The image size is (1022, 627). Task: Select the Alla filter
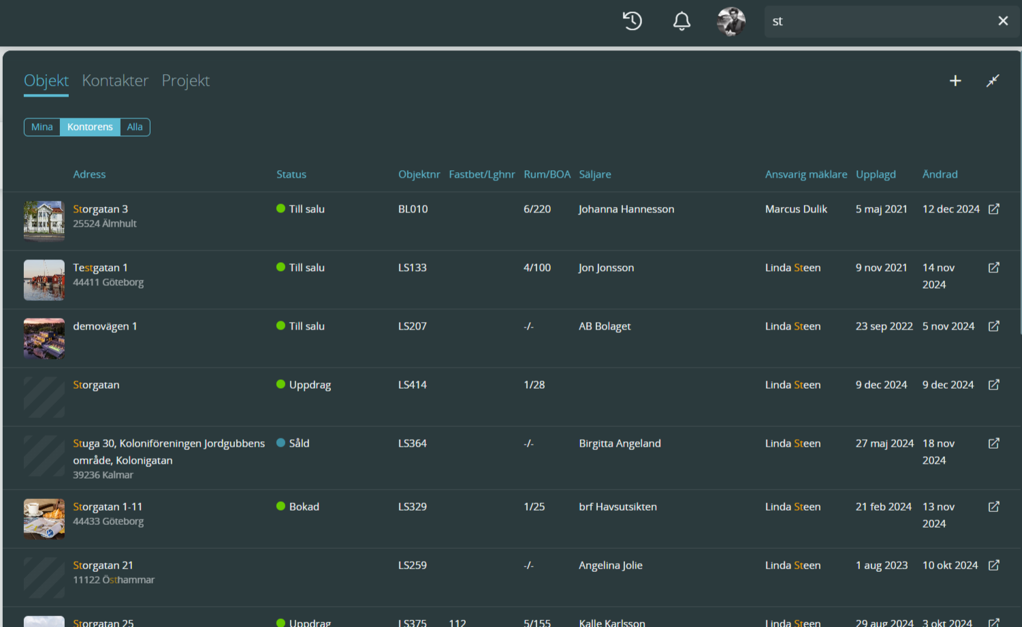[135, 127]
